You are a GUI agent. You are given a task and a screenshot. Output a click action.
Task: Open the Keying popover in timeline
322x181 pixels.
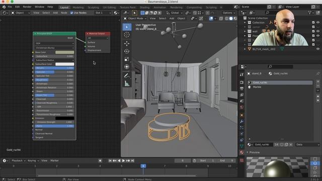pyautogui.click(x=33, y=161)
